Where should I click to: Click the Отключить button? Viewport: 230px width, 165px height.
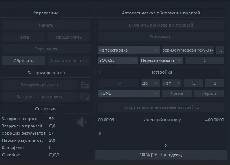[x=161, y=37]
